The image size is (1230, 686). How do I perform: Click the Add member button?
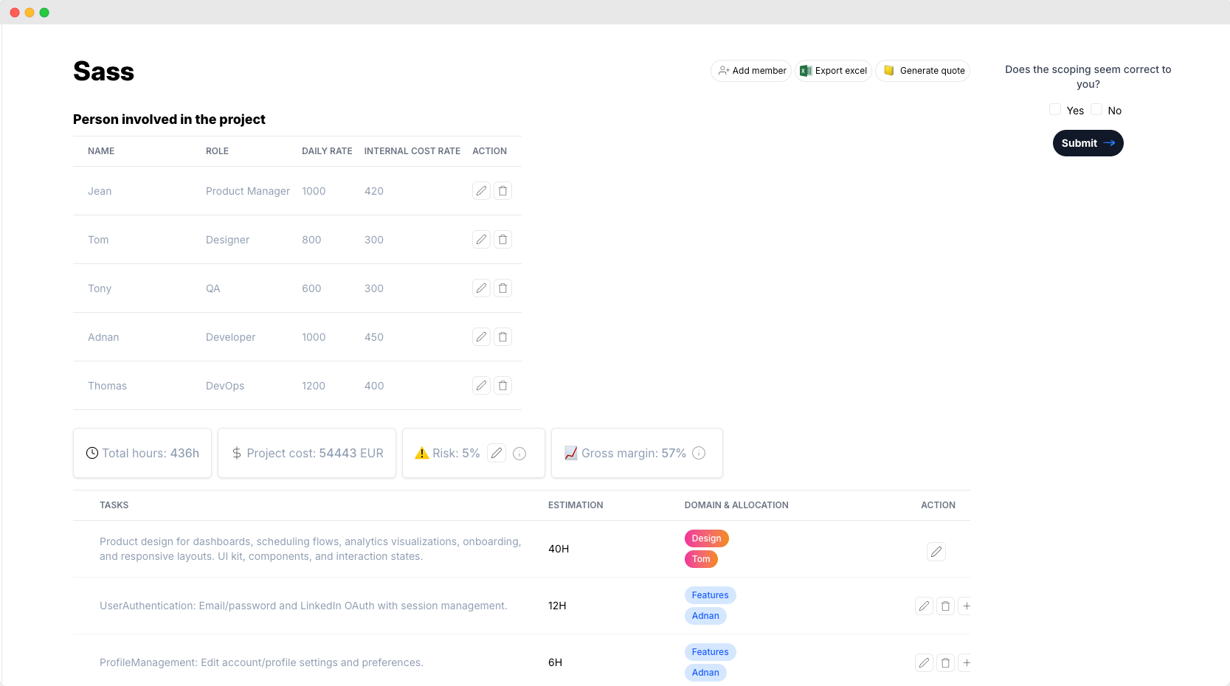[x=751, y=71]
